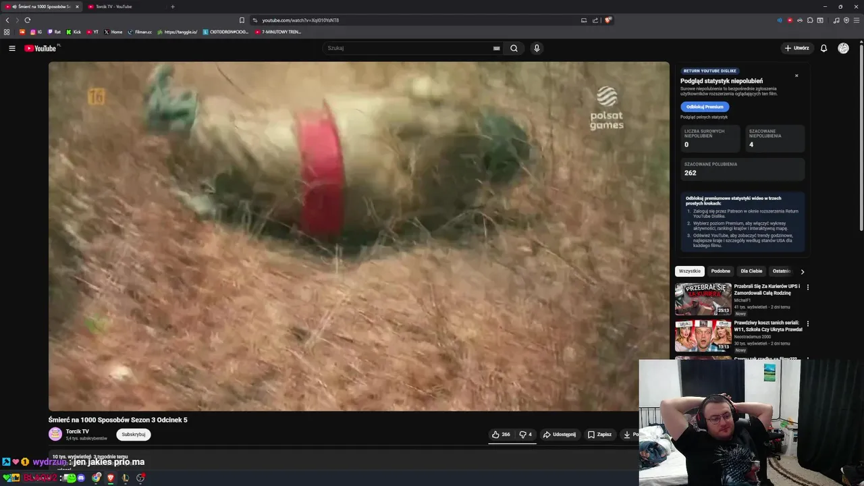
Task: Select the Dla Ciebie filter chip
Action: pyautogui.click(x=751, y=271)
